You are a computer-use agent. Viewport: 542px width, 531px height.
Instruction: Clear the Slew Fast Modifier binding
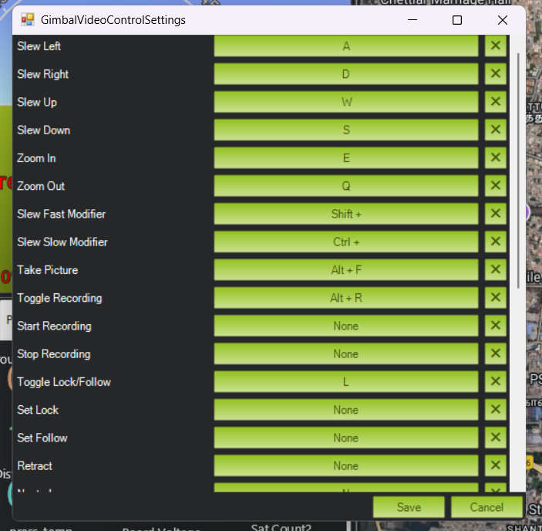[x=495, y=214]
